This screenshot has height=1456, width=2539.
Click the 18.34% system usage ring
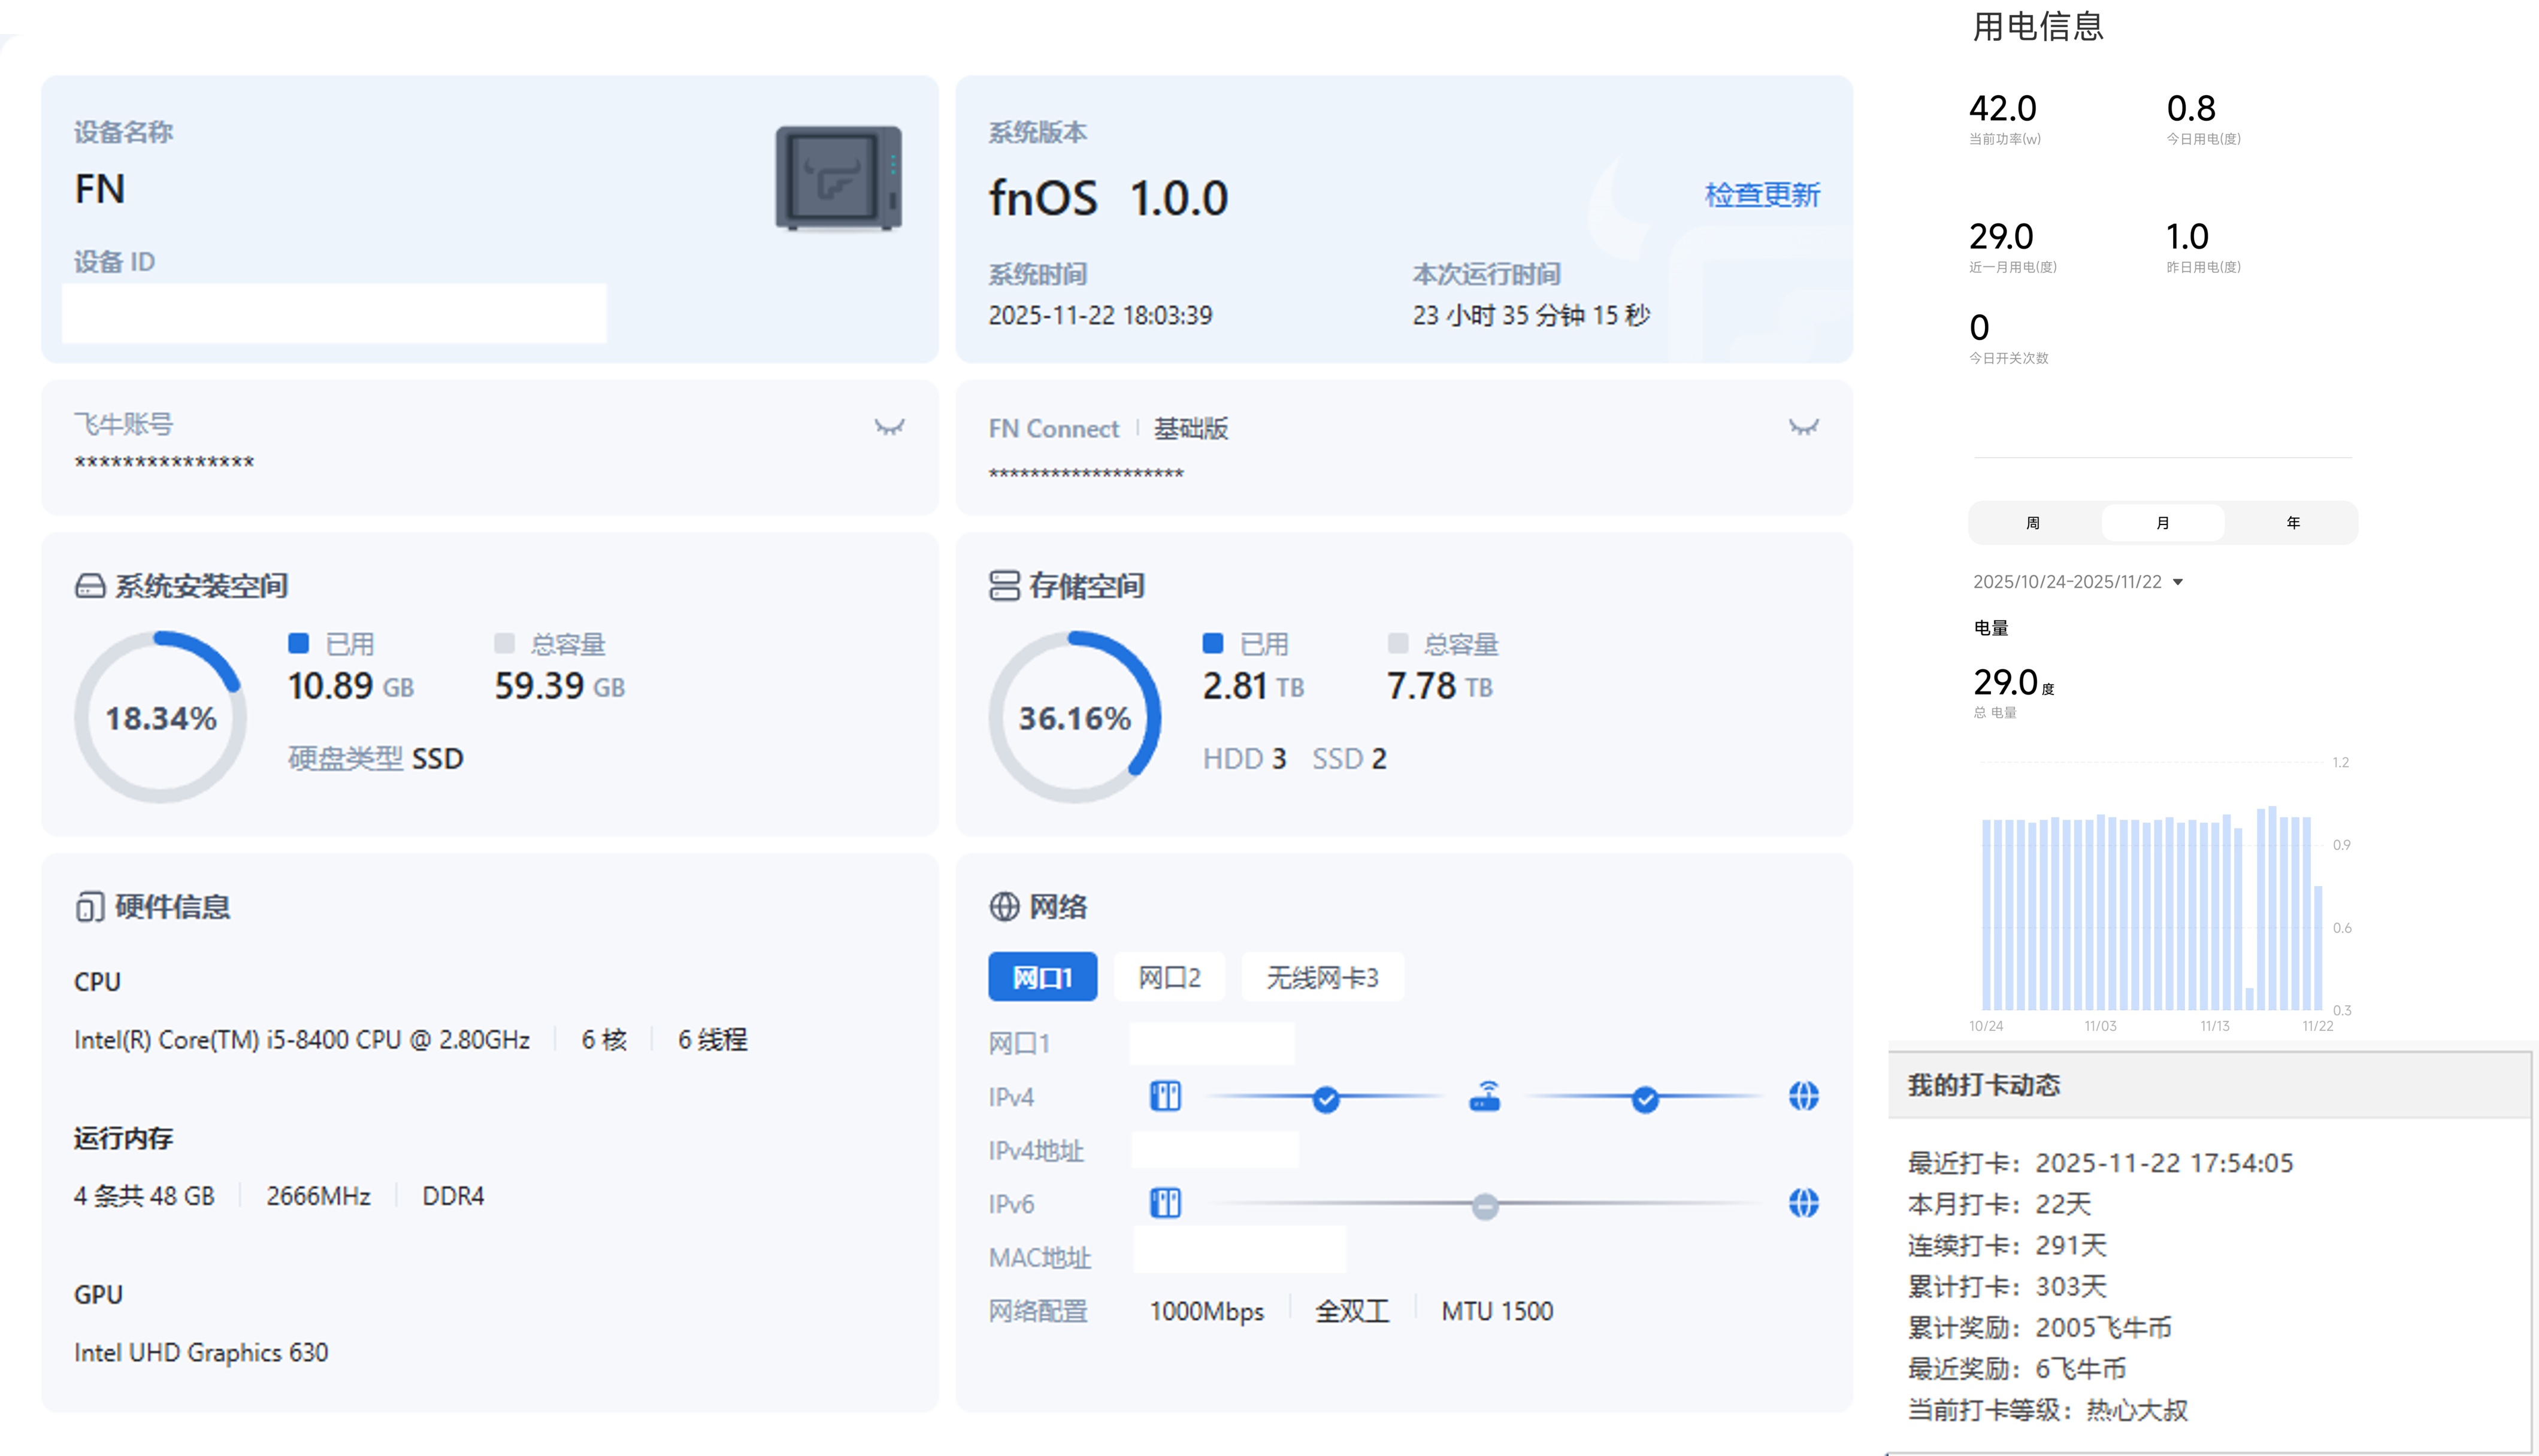click(x=160, y=717)
